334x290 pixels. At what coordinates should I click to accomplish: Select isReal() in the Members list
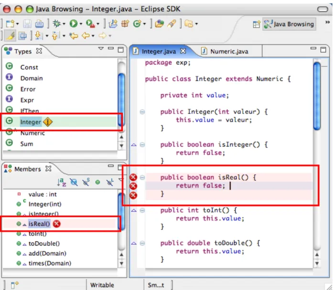click(x=39, y=224)
